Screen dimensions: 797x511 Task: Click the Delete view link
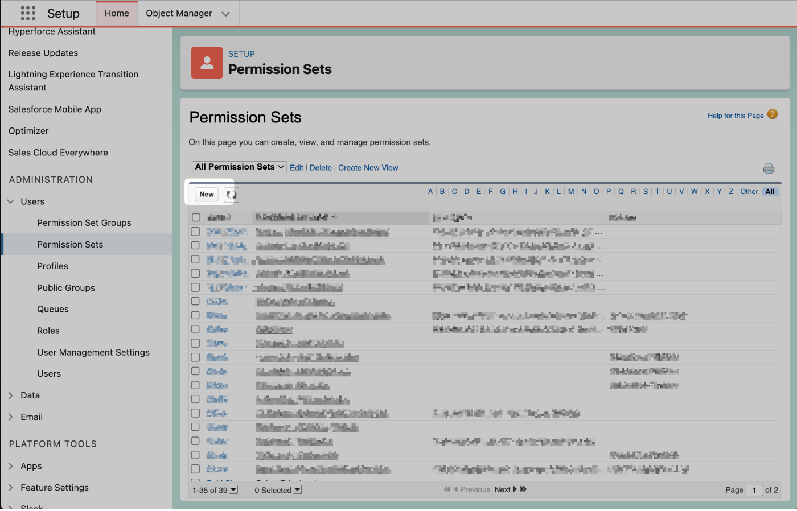point(321,168)
